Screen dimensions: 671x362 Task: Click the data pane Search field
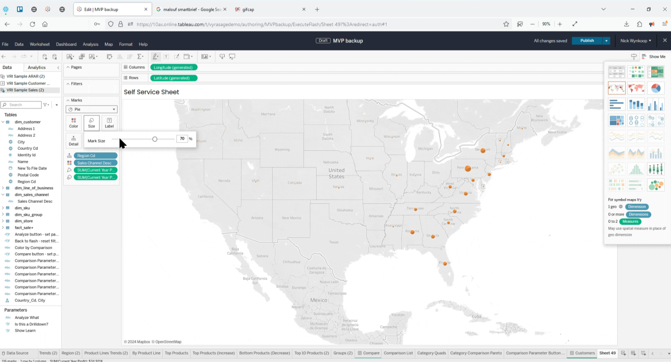pos(21,105)
